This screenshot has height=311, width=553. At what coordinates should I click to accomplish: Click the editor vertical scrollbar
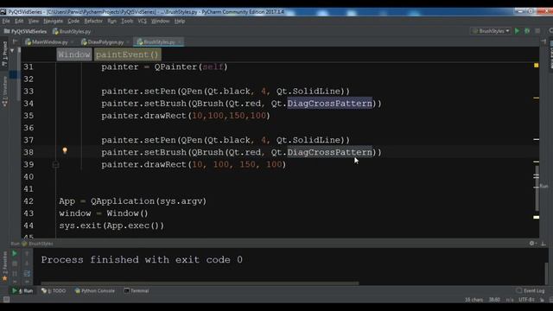pyautogui.click(x=537, y=188)
